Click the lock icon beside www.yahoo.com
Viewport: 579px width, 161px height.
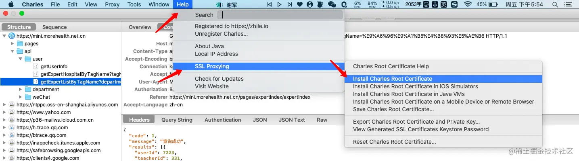coord(12,112)
